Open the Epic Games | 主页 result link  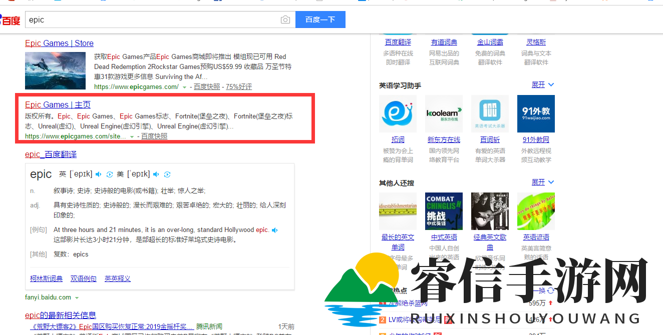58,104
